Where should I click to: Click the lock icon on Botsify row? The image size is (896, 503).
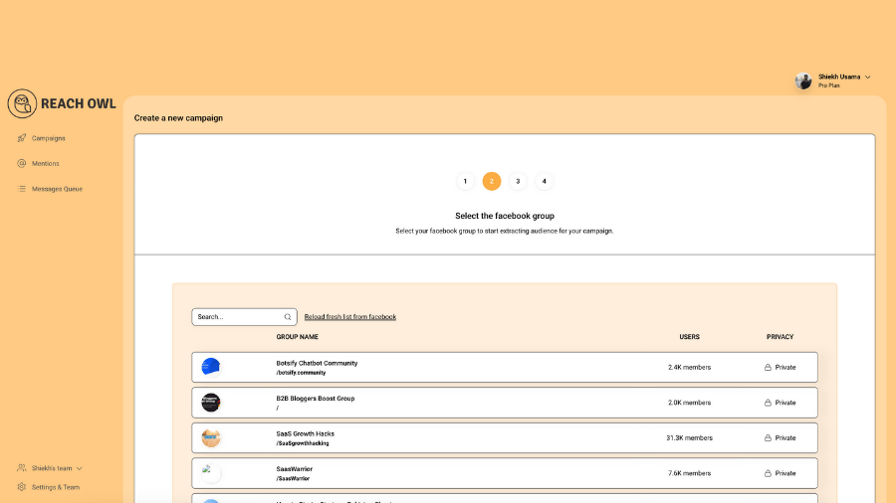pos(768,368)
